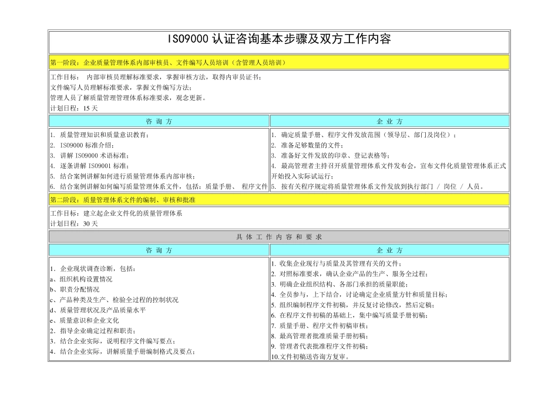Click '4. 全员参与，上下结合，讨论确定企业质量方针'

[x=360, y=294]
